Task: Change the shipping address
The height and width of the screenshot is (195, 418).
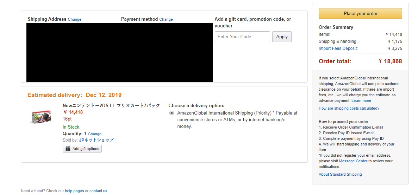Action: 75,19
